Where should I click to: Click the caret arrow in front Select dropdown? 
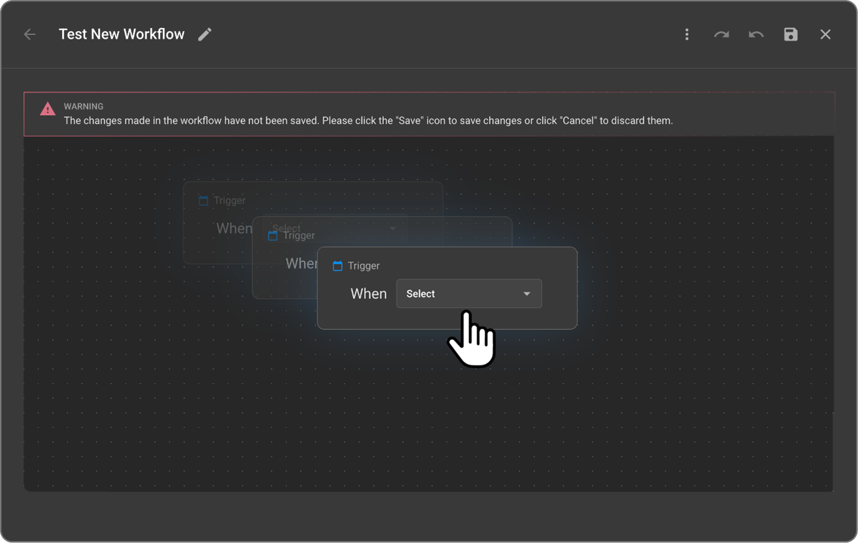[x=527, y=294]
